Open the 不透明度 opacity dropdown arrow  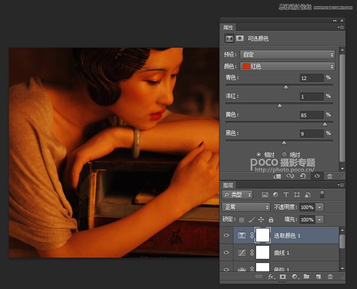(320, 207)
